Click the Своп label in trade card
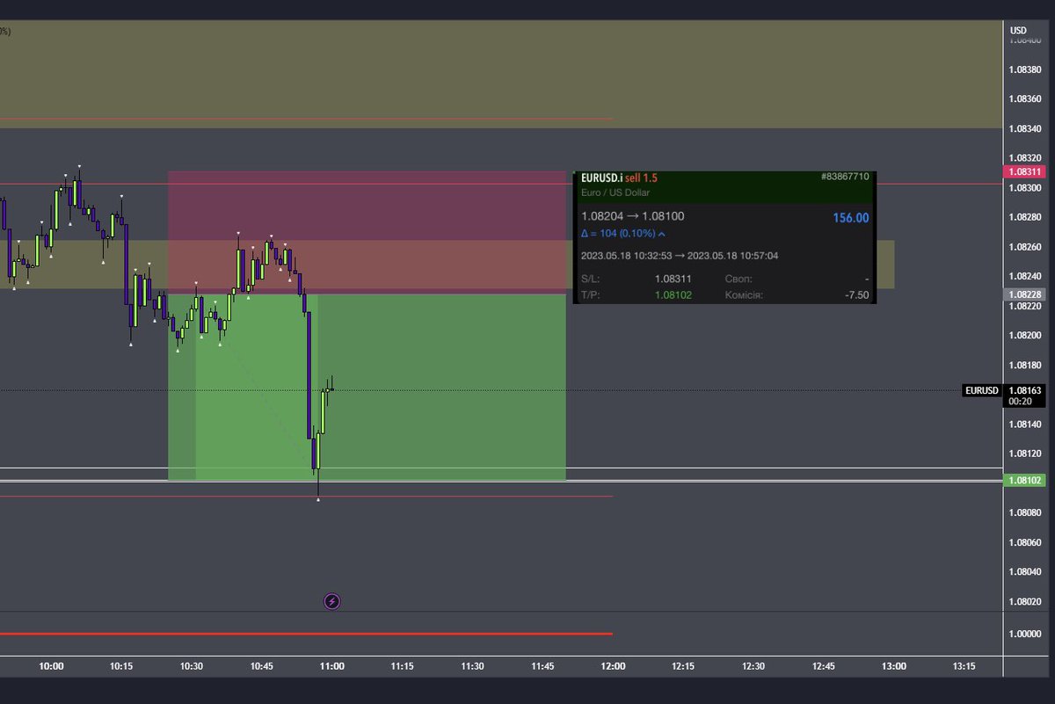The width and height of the screenshot is (1055, 704). tap(738, 279)
